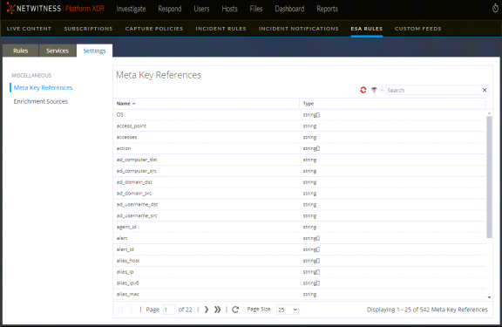Select the ad_username_src row

coord(300,215)
